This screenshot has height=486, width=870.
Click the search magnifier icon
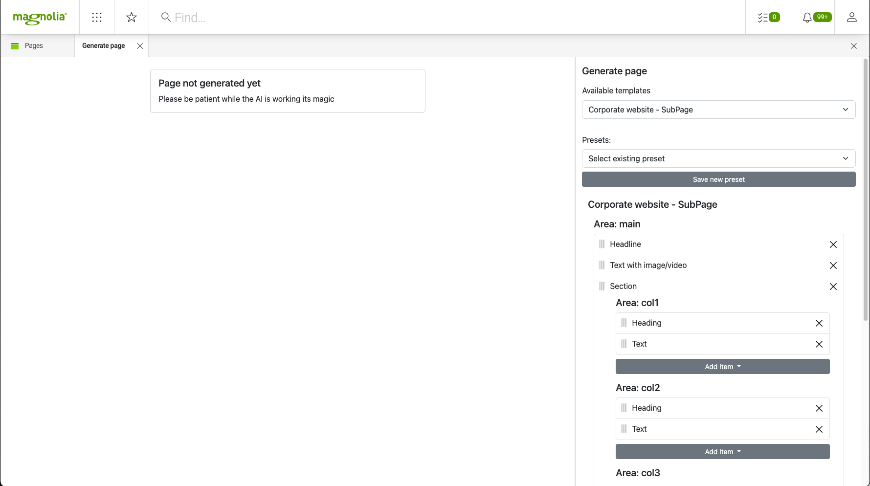coord(166,17)
